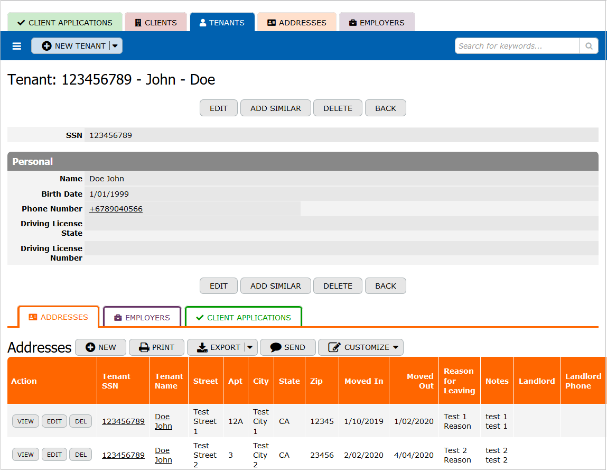607x471 pixels.
Task: Click the printer icon on Print button
Action: click(144, 347)
